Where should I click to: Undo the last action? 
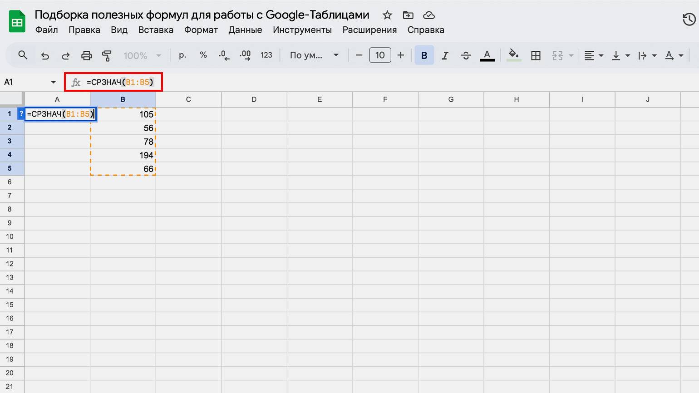[45, 55]
